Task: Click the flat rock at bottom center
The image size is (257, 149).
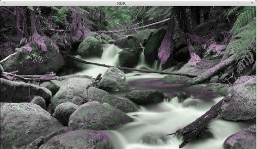Action: click(x=79, y=140)
